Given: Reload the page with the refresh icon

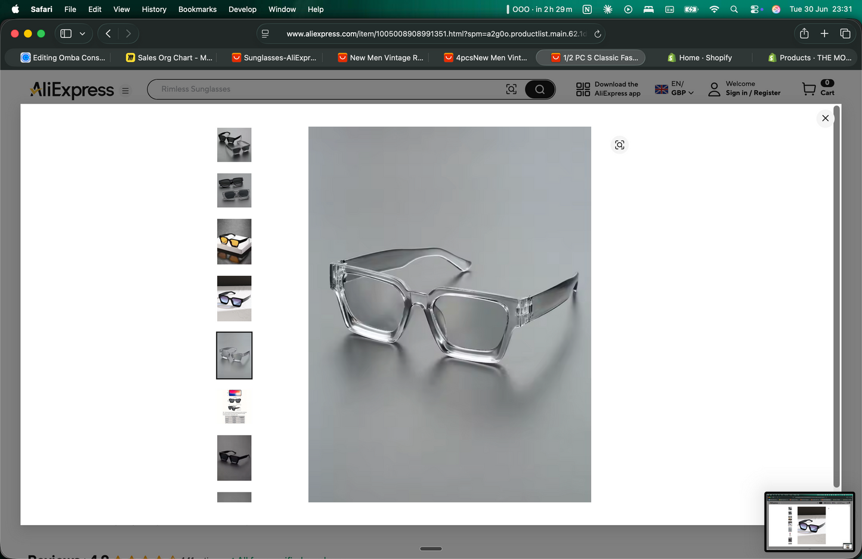Looking at the screenshot, I should (x=597, y=34).
